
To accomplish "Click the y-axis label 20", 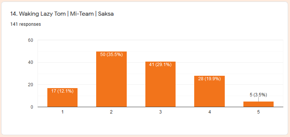I will (x=31, y=85).
